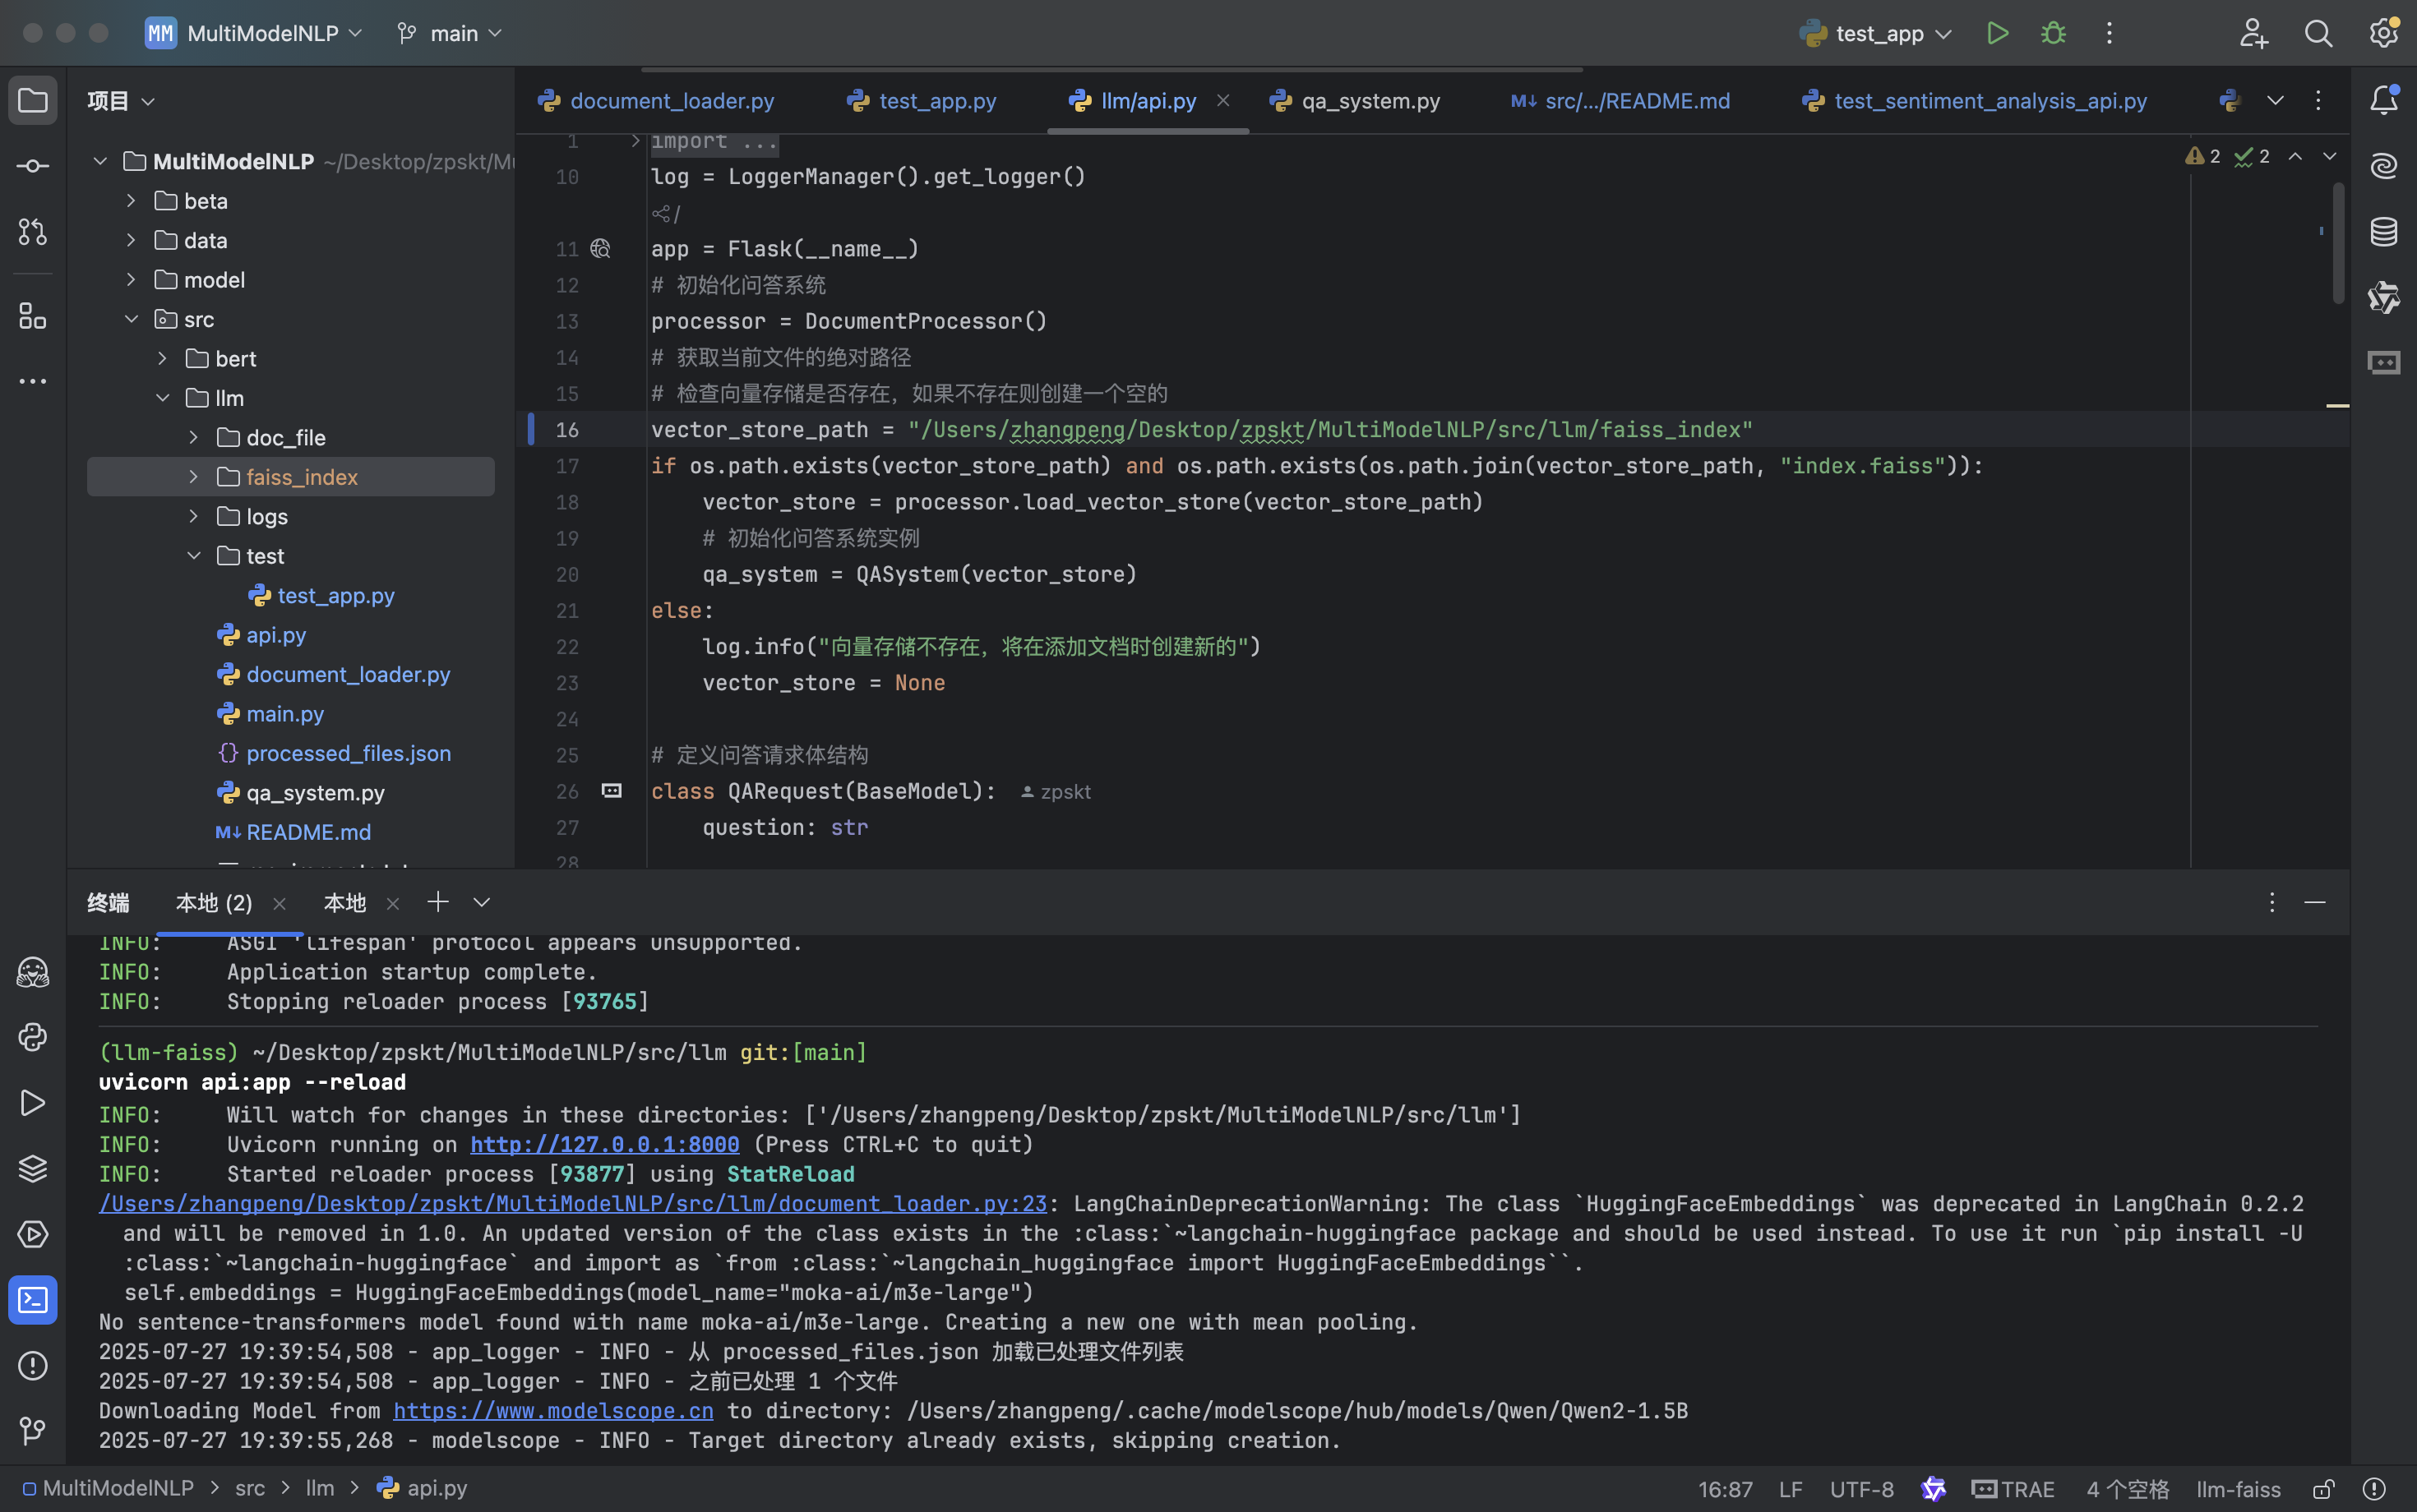
Task: Run the test_app configuration
Action: [1997, 33]
